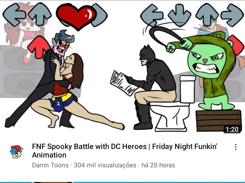Open Damn Toons channel name link
The width and height of the screenshot is (245, 183).
coord(50,165)
